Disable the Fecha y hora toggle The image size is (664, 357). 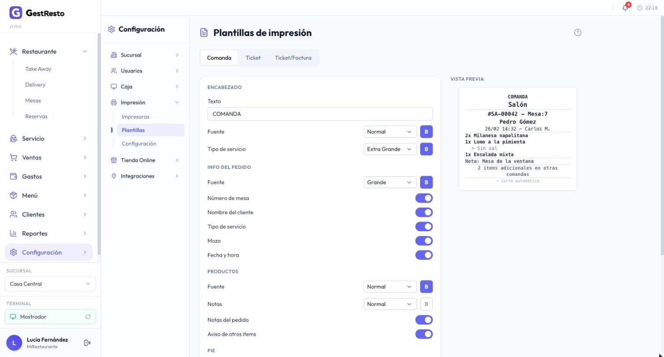click(424, 255)
